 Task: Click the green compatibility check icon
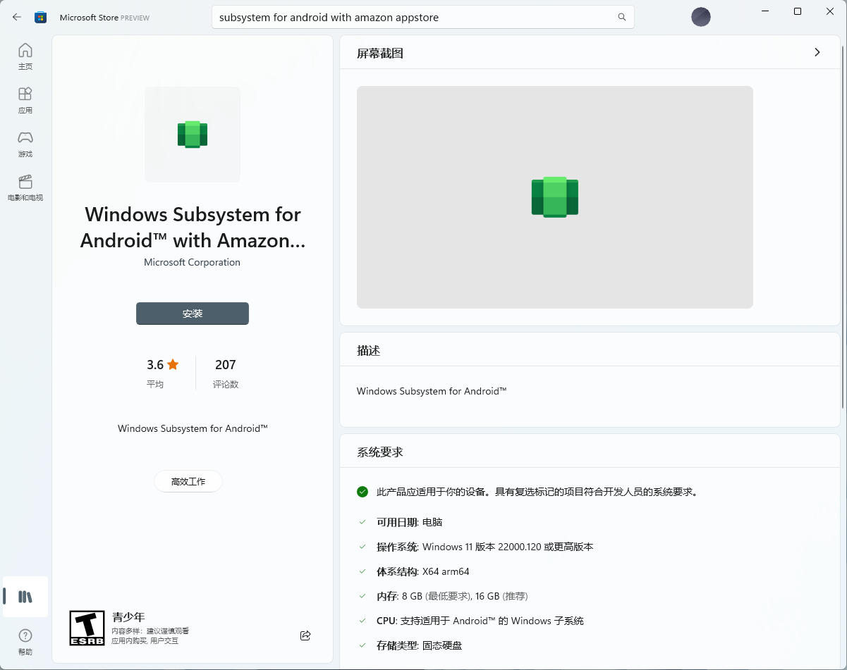tap(362, 492)
